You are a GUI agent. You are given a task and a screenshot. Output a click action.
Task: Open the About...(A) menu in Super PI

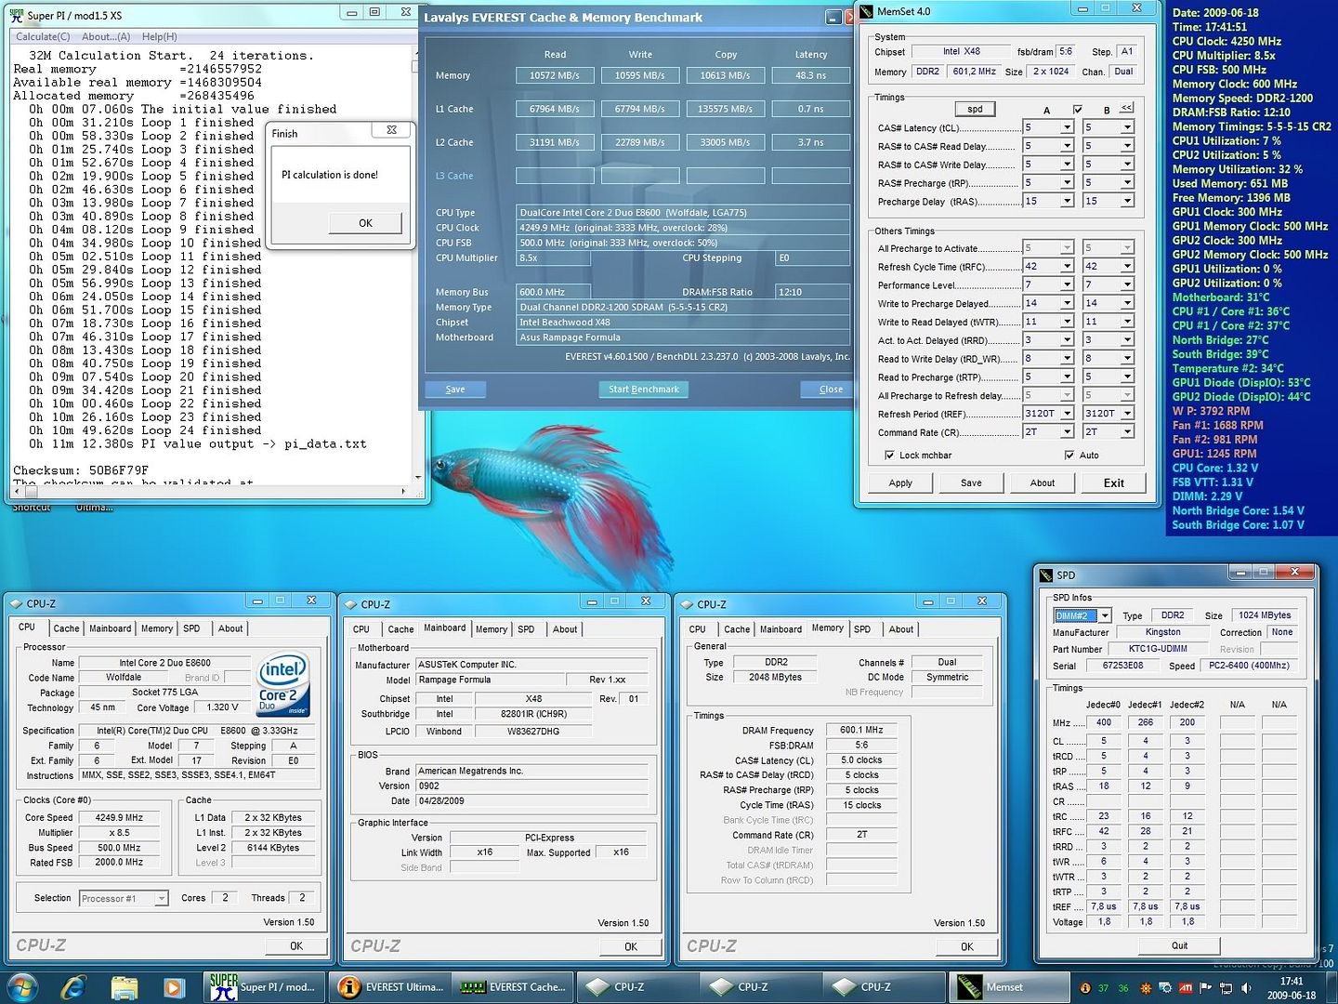point(106,36)
